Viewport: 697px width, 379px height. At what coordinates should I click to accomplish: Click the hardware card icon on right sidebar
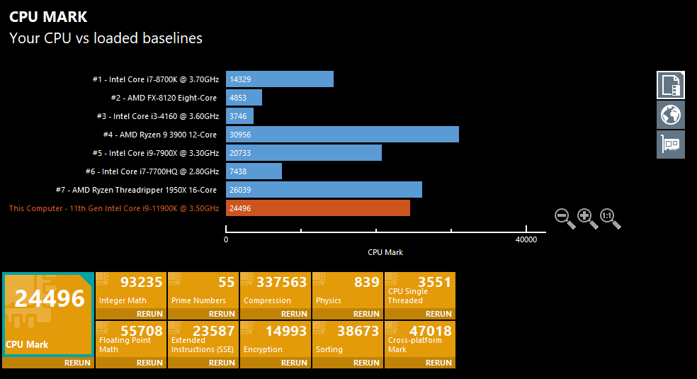[x=670, y=145]
